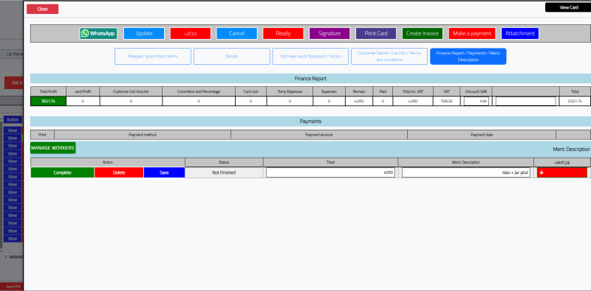Click the Print Card button
The height and width of the screenshot is (291, 591).
tap(376, 33)
